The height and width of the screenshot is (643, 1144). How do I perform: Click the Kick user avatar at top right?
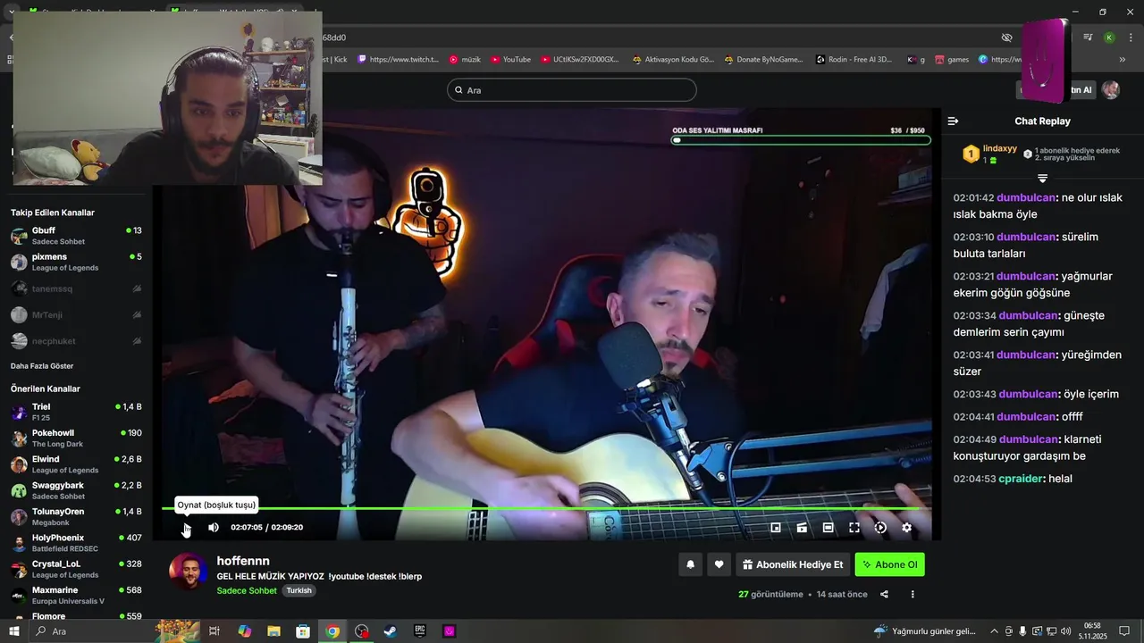pyautogui.click(x=1110, y=89)
